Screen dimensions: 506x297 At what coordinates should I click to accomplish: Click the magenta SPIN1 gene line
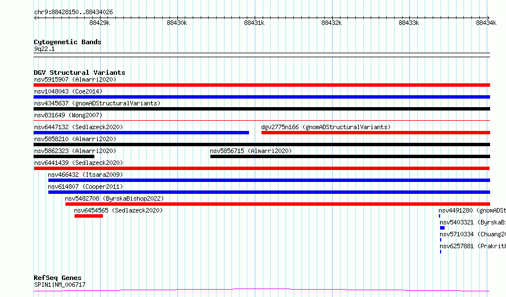[x=262, y=290]
